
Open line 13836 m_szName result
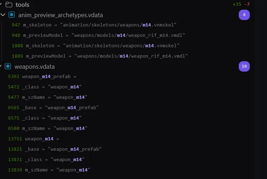pyautogui.click(x=49, y=170)
